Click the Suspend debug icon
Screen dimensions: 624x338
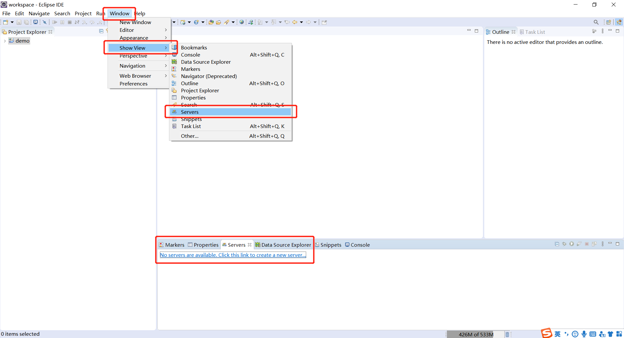[62, 22]
